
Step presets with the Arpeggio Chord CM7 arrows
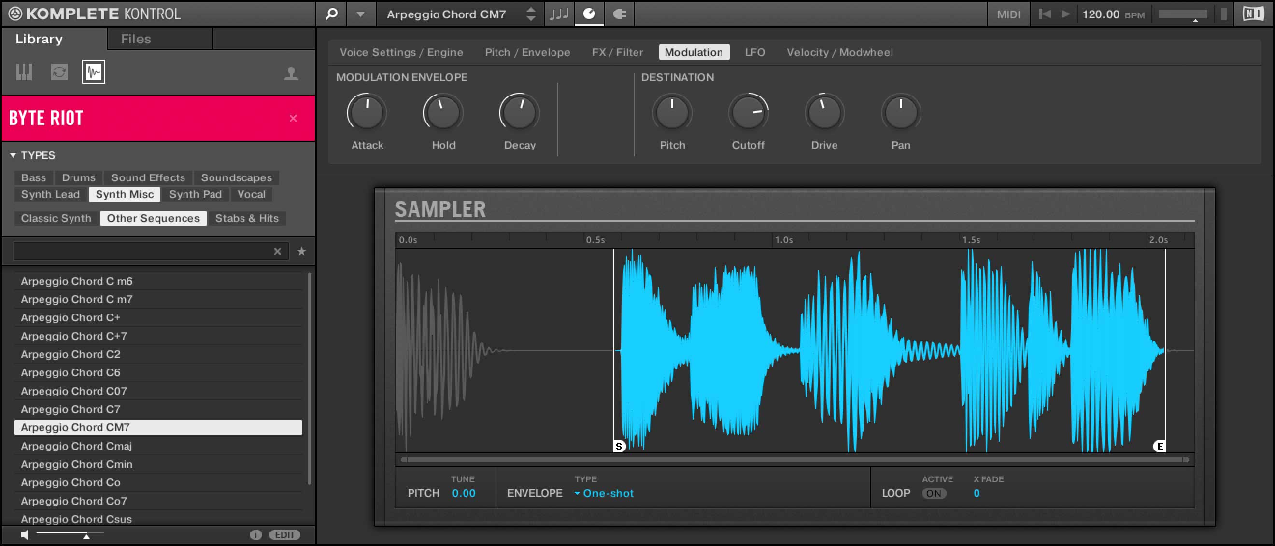click(x=531, y=14)
